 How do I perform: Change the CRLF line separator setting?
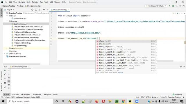tap(143, 97)
